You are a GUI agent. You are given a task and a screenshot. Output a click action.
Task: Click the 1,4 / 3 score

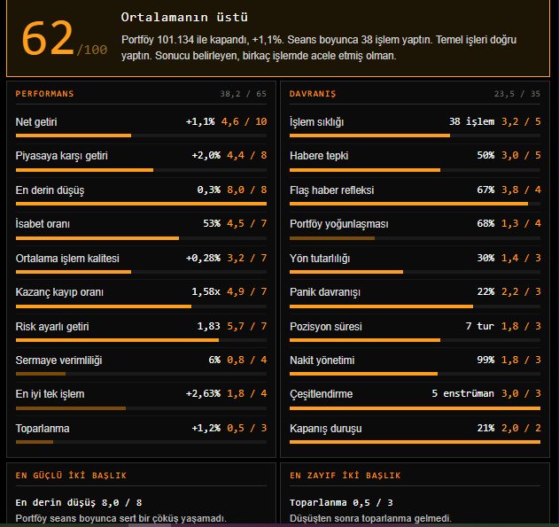pos(521,258)
